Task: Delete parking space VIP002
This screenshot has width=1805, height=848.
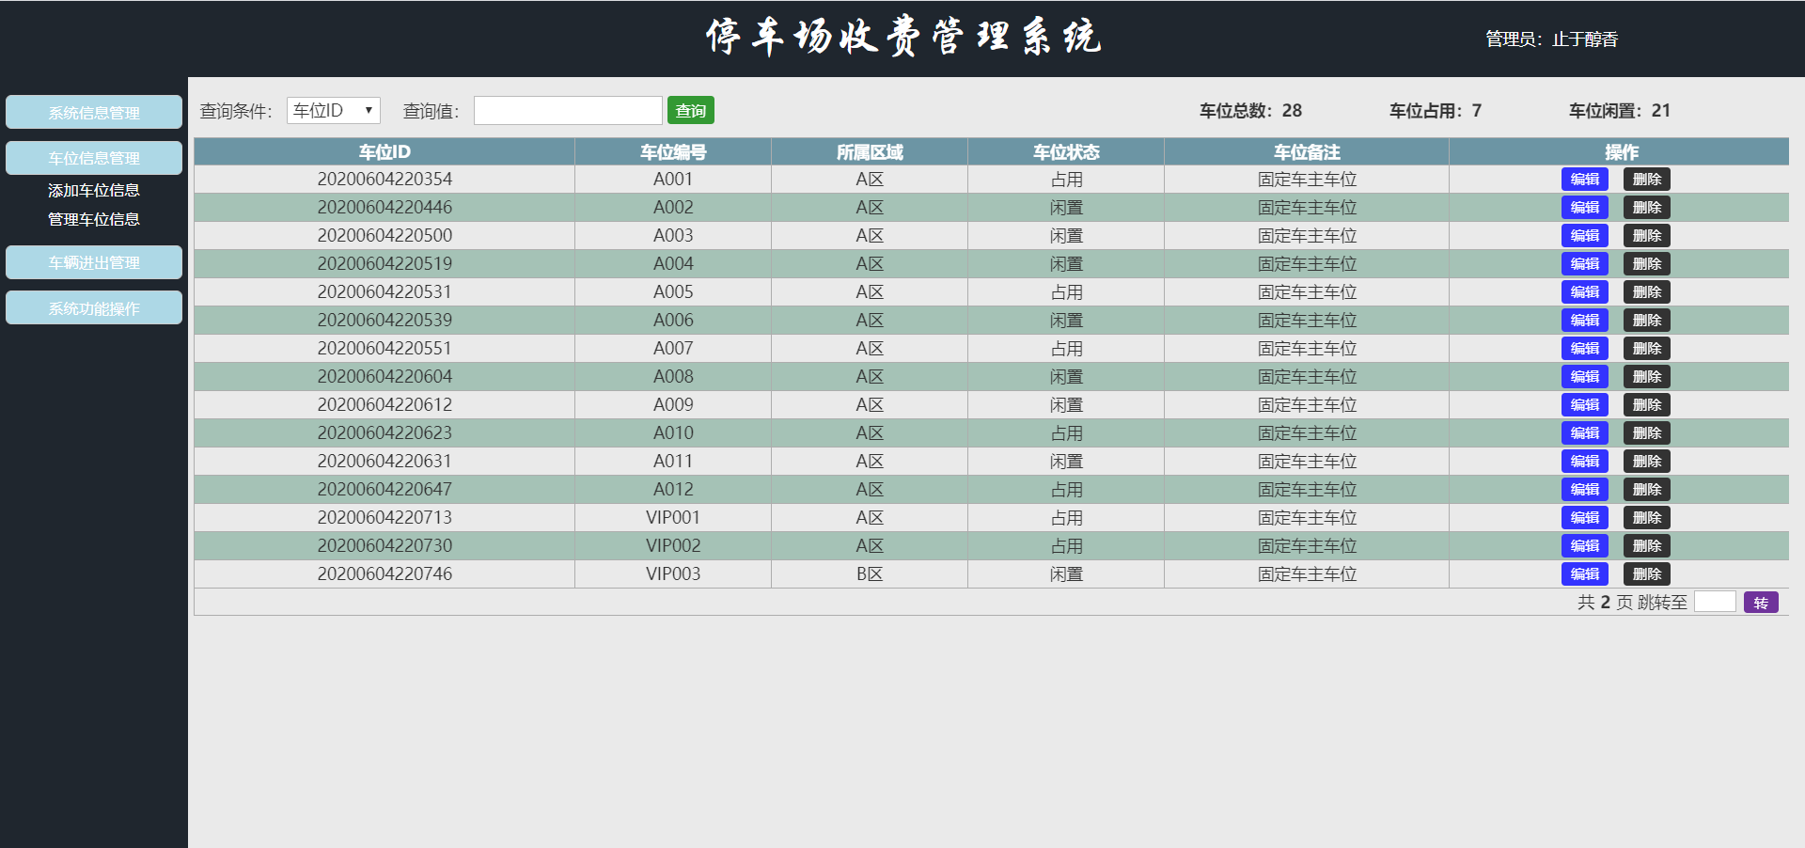Action: point(1647,545)
